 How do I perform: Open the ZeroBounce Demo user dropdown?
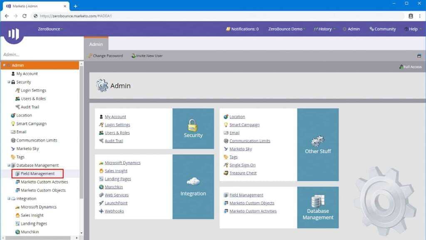pos(287,29)
